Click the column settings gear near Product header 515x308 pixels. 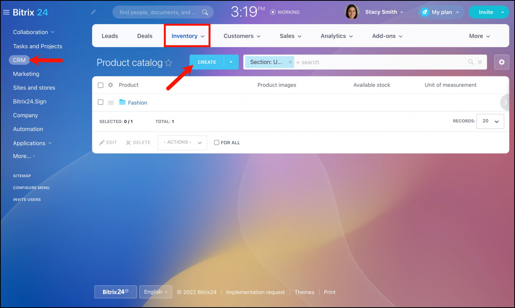(111, 85)
